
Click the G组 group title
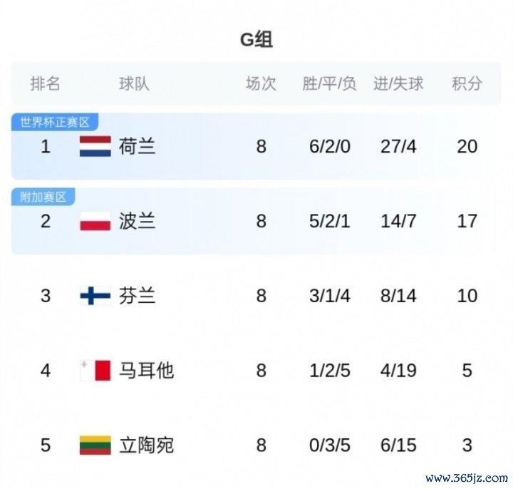(256, 40)
